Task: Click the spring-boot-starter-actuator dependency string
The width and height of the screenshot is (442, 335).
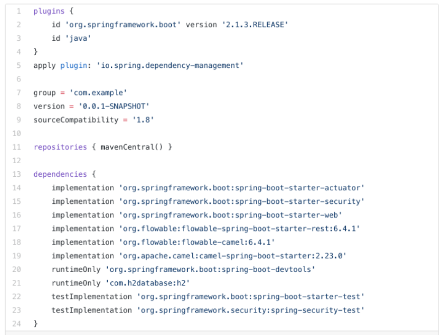Action: coord(242,188)
